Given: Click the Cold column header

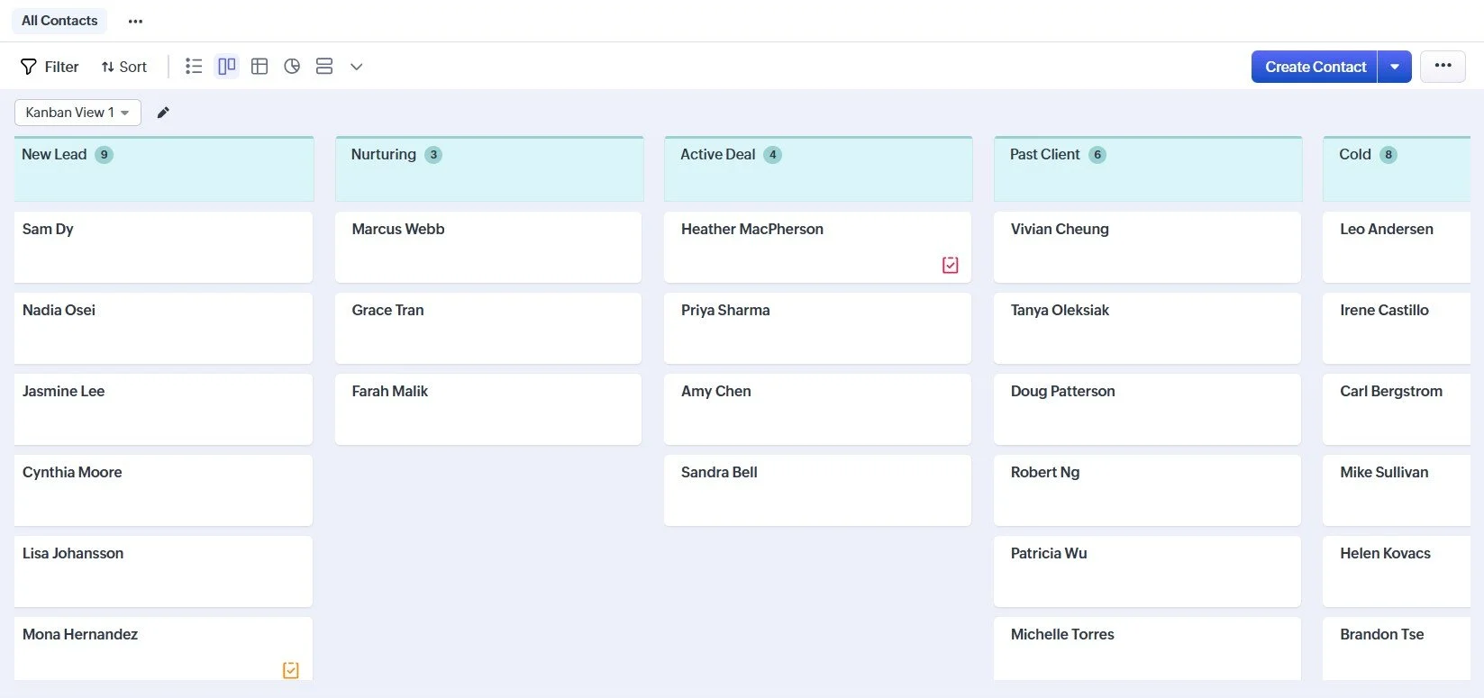Looking at the screenshot, I should (x=1397, y=169).
